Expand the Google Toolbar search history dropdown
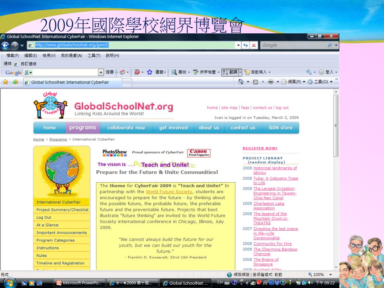384x288 pixels. [x=101, y=72]
